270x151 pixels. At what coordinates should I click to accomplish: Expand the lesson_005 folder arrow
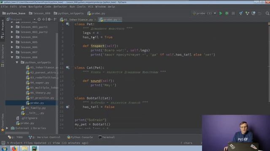(x=12, y=42)
